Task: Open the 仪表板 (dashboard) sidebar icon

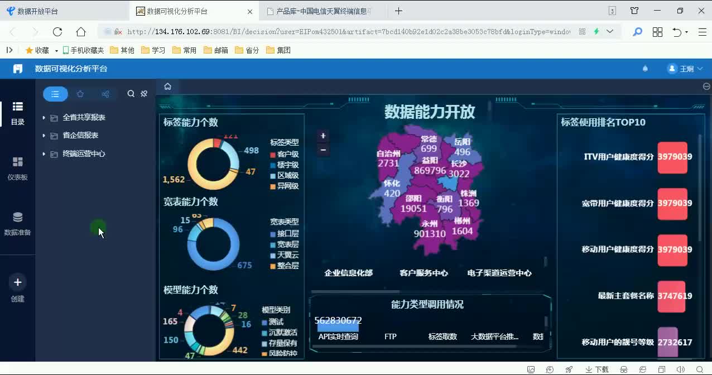Action: click(17, 163)
